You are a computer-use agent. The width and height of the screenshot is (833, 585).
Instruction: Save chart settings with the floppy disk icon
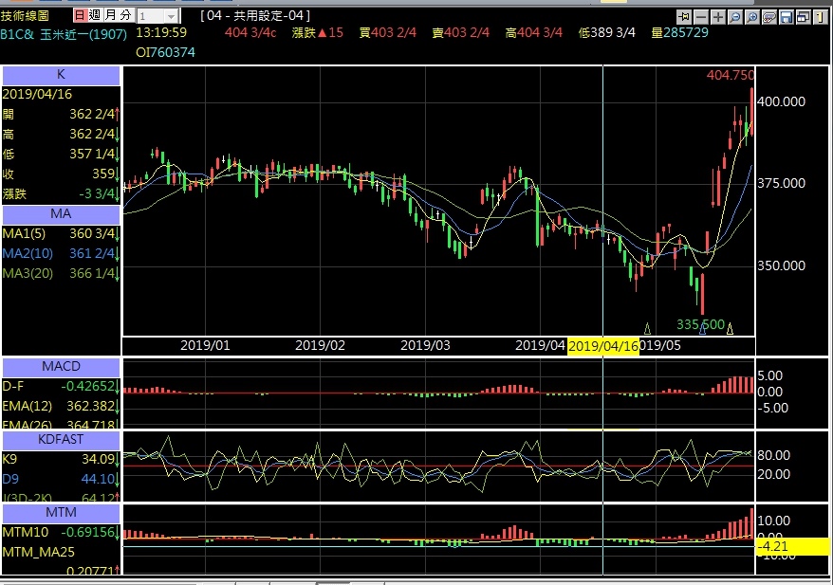pyautogui.click(x=786, y=17)
